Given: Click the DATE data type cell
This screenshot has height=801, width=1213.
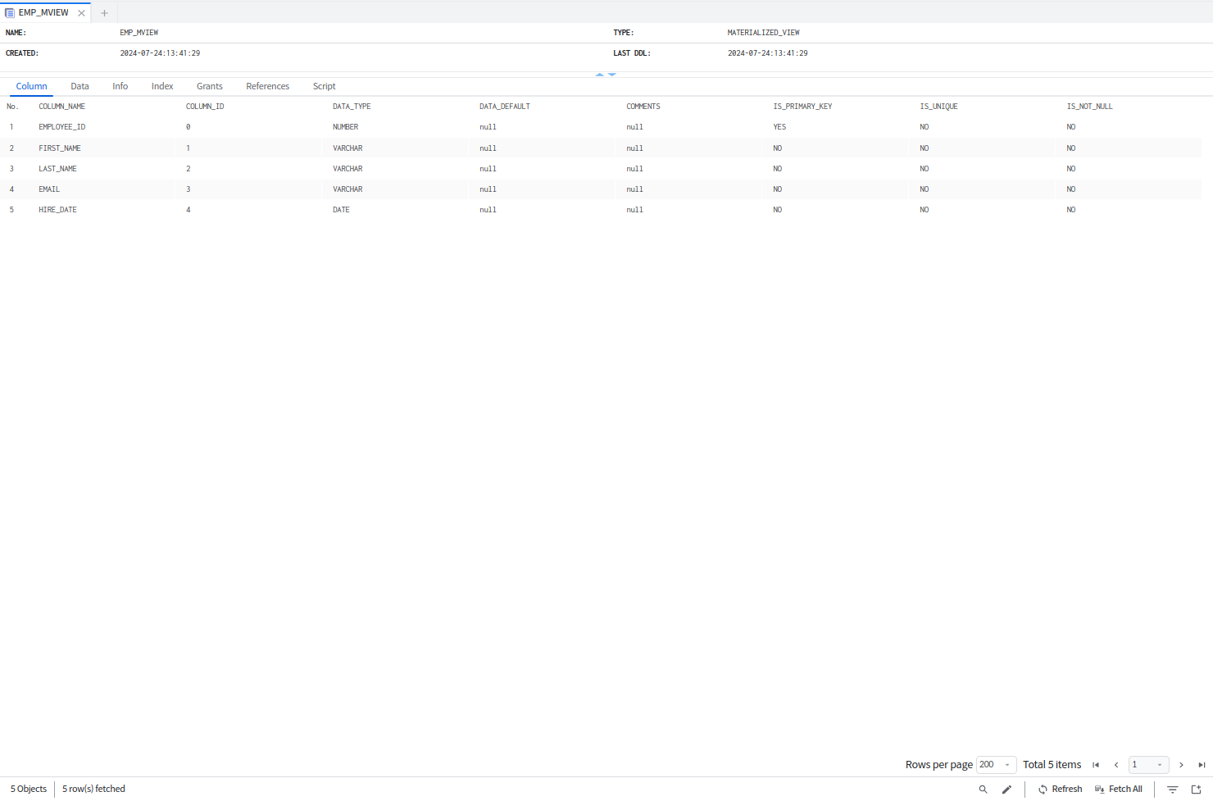Looking at the screenshot, I should coord(341,210).
